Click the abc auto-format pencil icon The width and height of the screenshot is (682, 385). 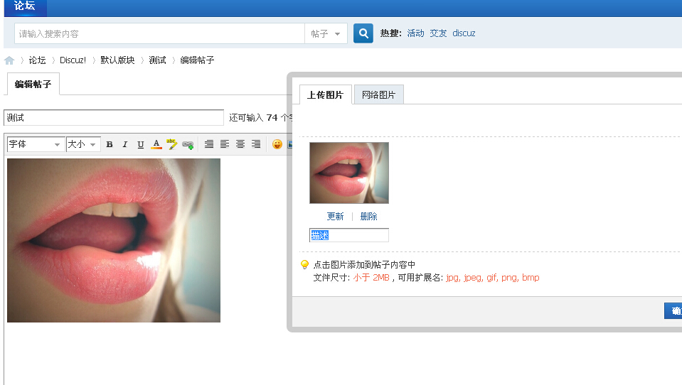coord(172,144)
